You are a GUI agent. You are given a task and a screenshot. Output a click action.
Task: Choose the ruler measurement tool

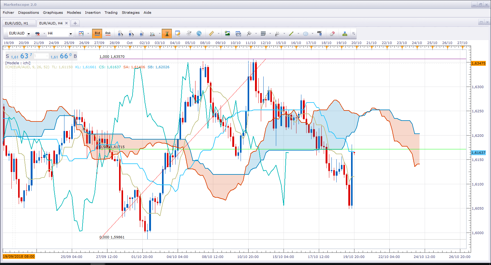pyautogui.click(x=211, y=33)
